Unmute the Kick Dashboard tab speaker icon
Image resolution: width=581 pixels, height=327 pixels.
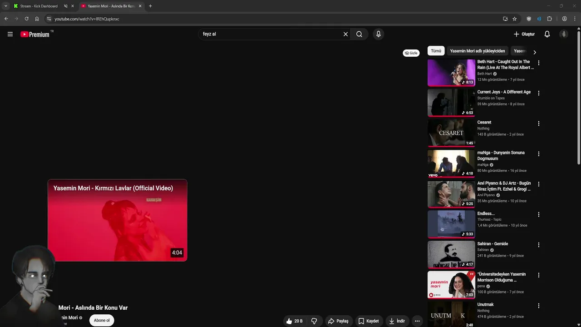[x=65, y=6]
